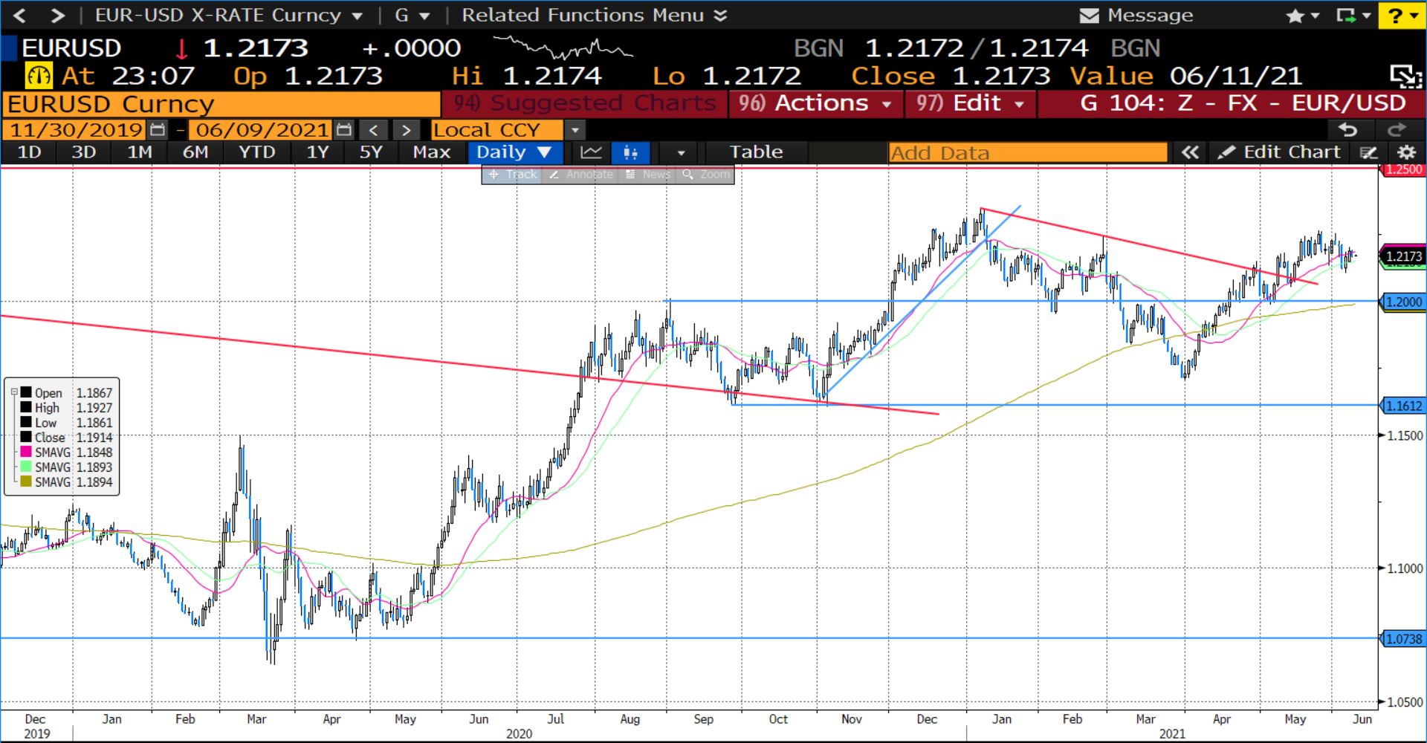Select candle bar chart style

[x=631, y=152]
